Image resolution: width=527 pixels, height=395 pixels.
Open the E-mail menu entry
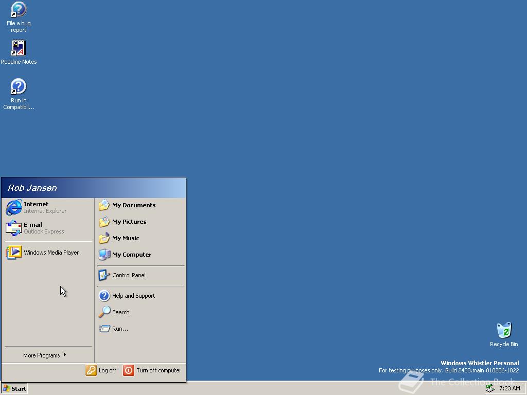click(49, 228)
